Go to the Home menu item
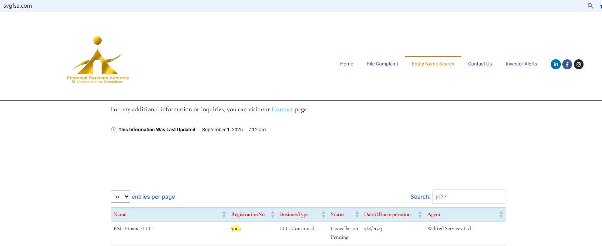The image size is (602, 246). click(x=346, y=64)
